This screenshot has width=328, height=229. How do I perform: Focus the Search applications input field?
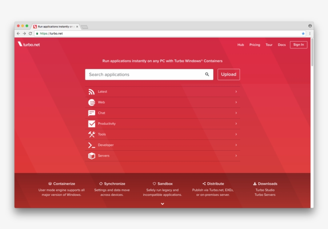[149, 74]
